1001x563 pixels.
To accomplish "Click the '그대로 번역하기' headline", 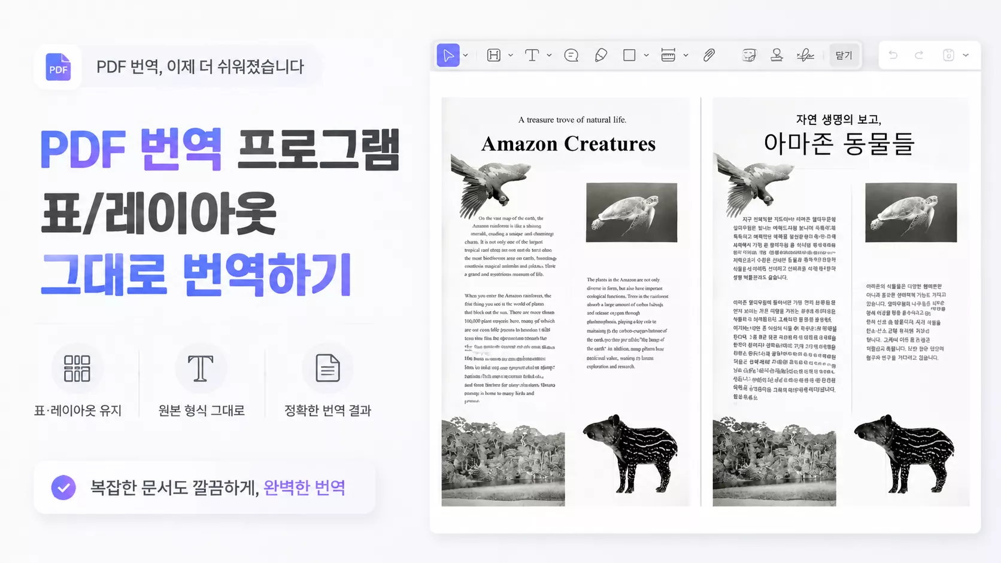I will pyautogui.click(x=196, y=275).
